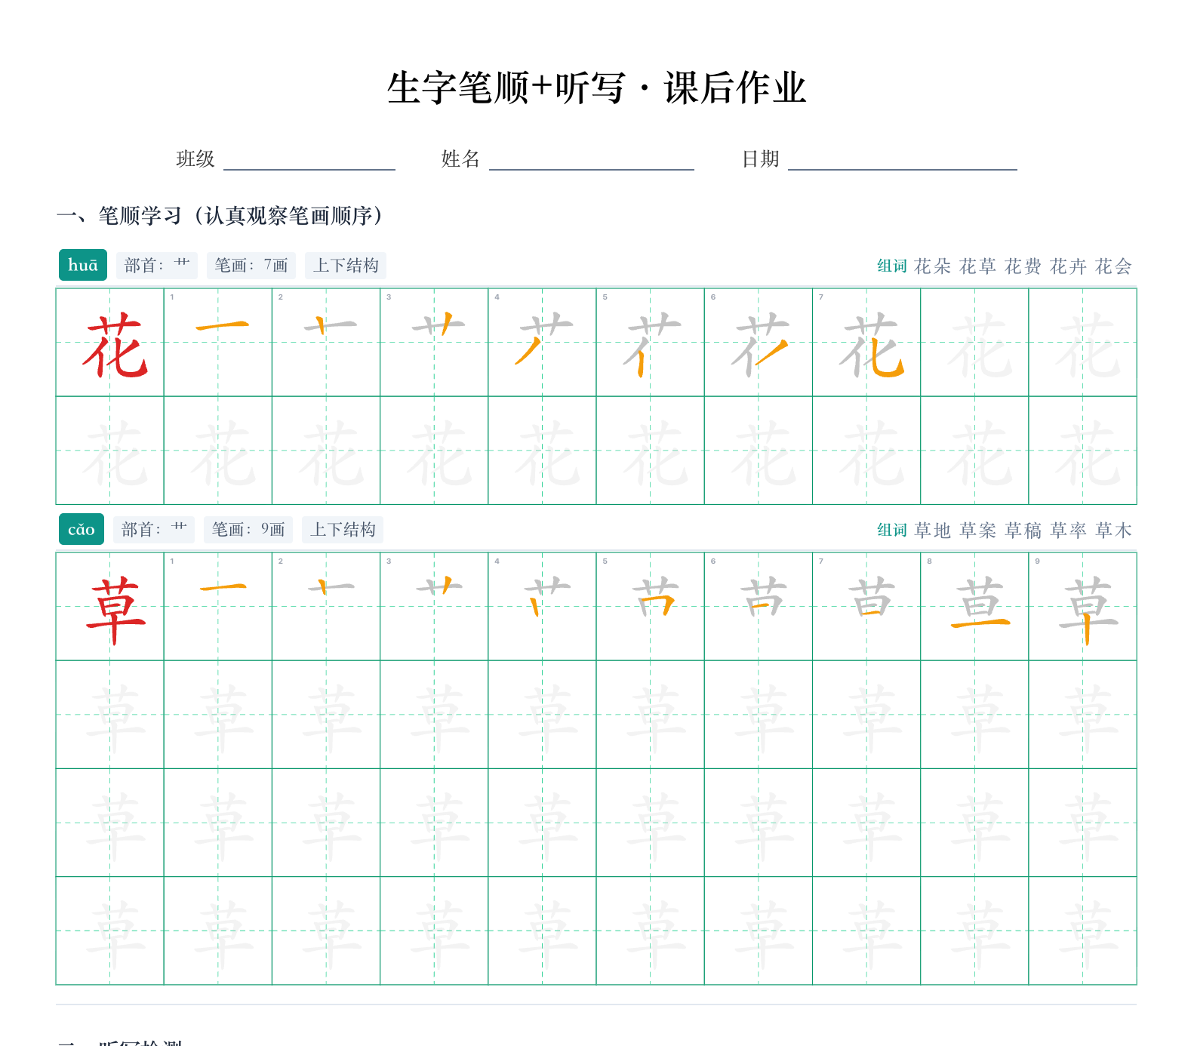
Task: Select the word 花会
Action: [x=1114, y=266]
